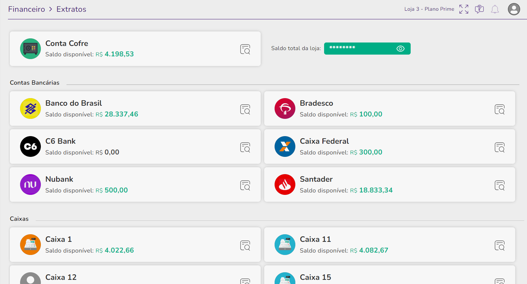Select Caixa 12 title
The image size is (527, 284).
[x=61, y=277]
